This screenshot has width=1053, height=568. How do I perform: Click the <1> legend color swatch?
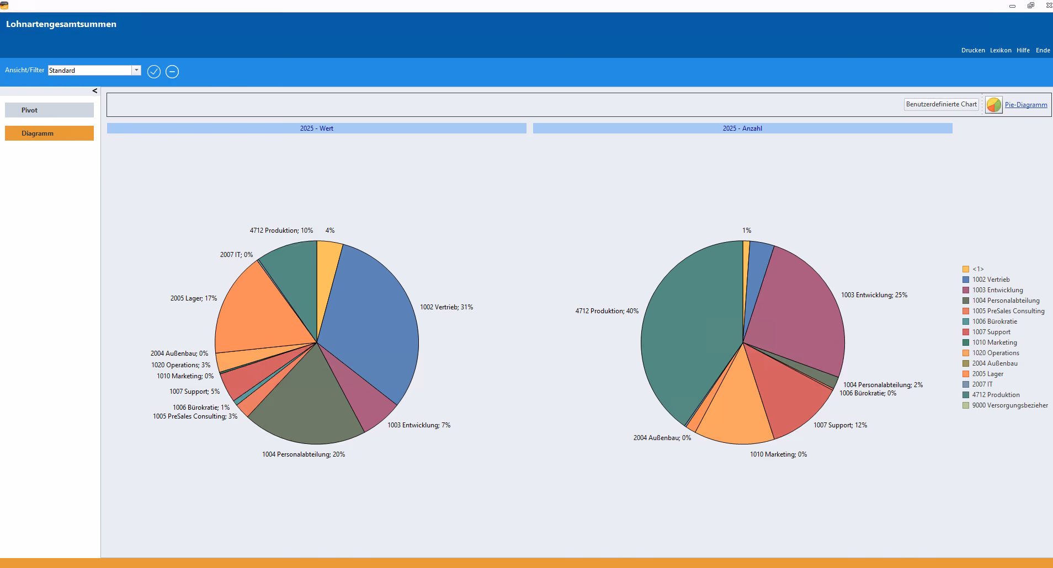(x=966, y=269)
